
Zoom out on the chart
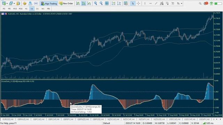click(101, 3)
